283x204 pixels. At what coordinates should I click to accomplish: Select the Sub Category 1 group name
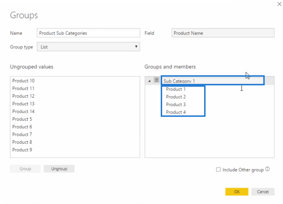point(179,81)
